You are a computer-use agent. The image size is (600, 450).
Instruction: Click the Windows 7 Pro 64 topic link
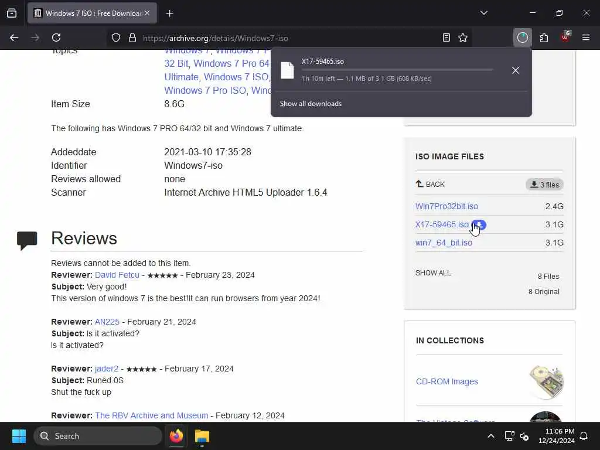click(x=231, y=63)
